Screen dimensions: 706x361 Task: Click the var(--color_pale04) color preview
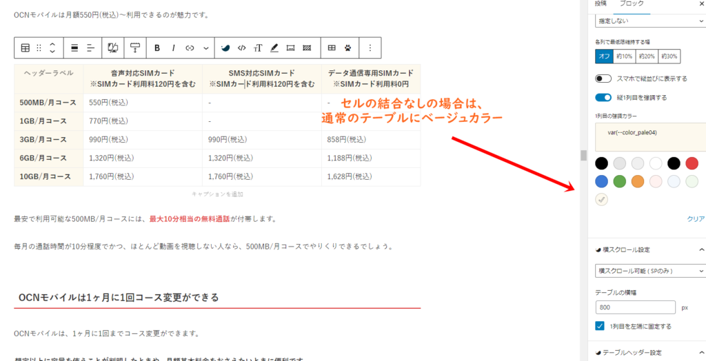[x=651, y=137]
